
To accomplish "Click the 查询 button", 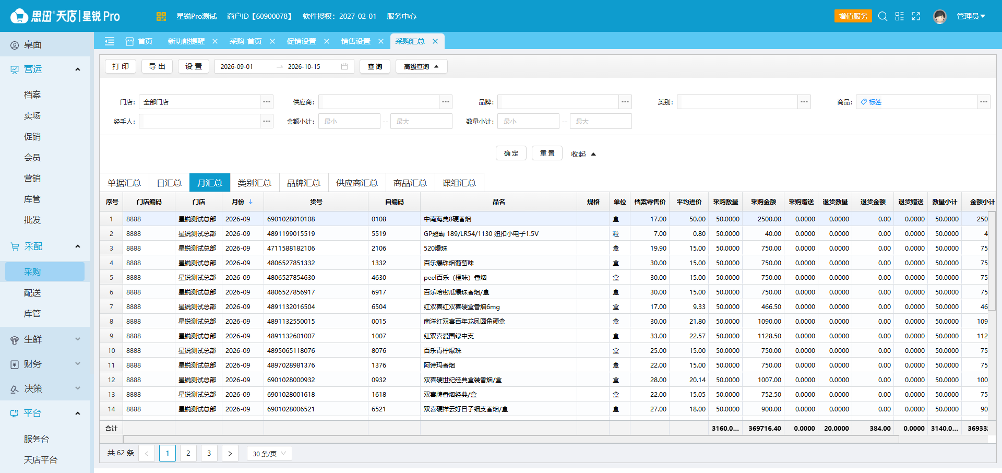I will tap(375, 66).
